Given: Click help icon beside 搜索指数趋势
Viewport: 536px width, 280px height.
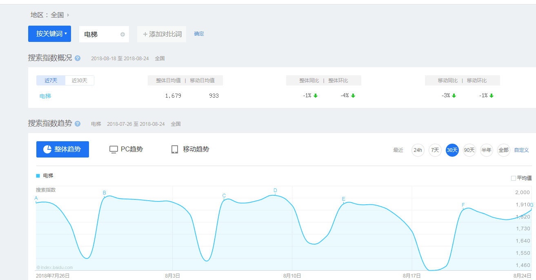Looking at the screenshot, I should click(x=78, y=124).
